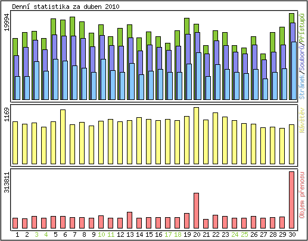308x241 pixels.
Task: Select the red transfer bar for day 30
Action: (x=291, y=200)
